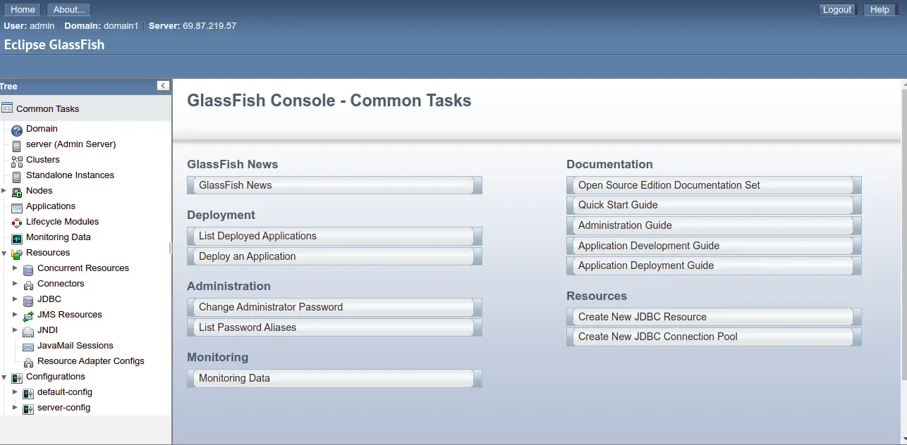The height and width of the screenshot is (445, 907).
Task: Expand the JNDI branch
Action: pos(15,330)
